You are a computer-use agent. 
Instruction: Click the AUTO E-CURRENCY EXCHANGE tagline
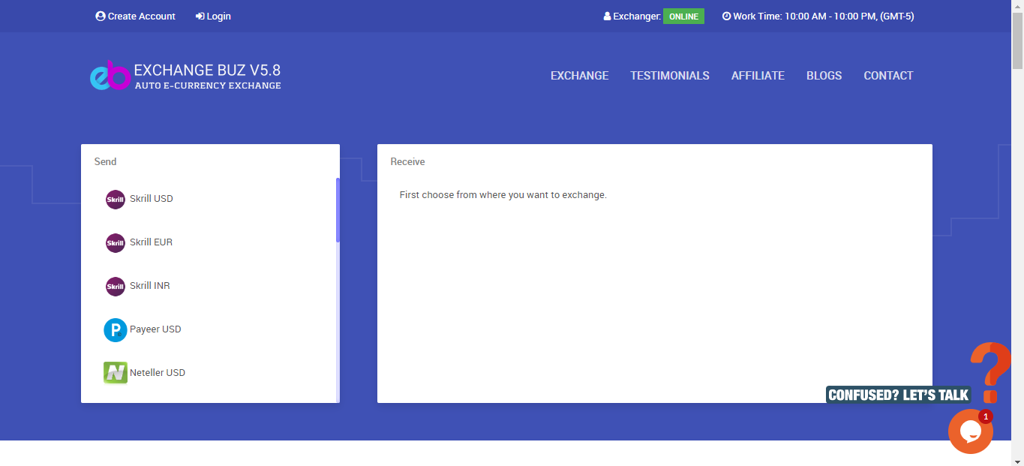point(208,86)
